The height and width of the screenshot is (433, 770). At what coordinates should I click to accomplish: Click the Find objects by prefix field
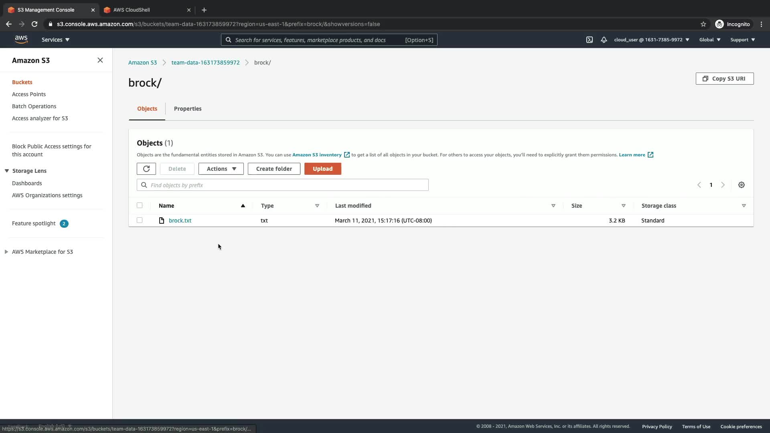(282, 185)
